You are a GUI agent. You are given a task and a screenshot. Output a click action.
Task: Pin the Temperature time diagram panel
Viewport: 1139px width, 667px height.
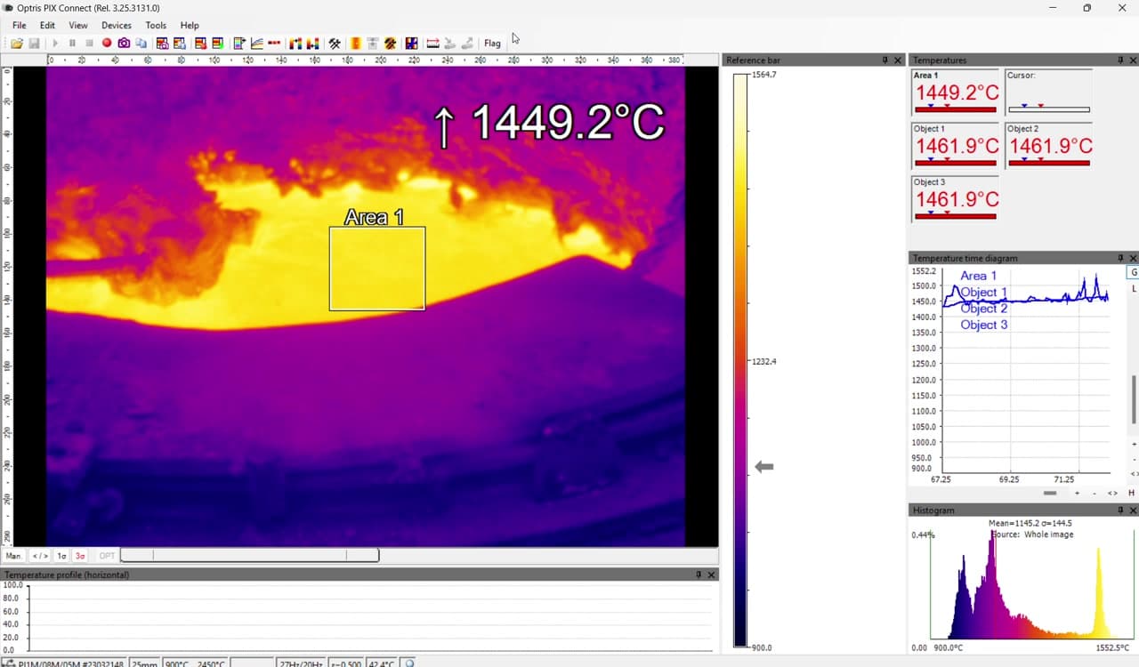(x=1120, y=258)
